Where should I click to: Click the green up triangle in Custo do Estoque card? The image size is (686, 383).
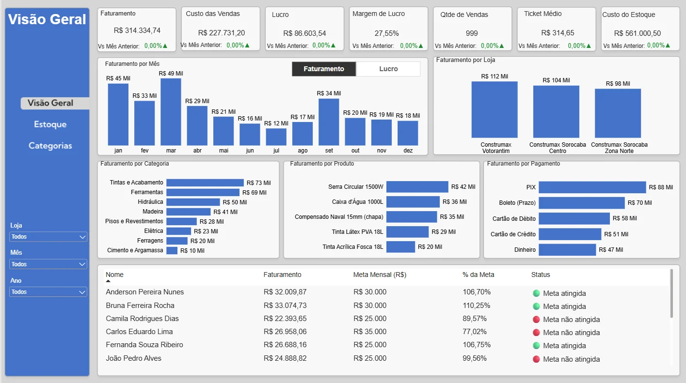(x=668, y=46)
